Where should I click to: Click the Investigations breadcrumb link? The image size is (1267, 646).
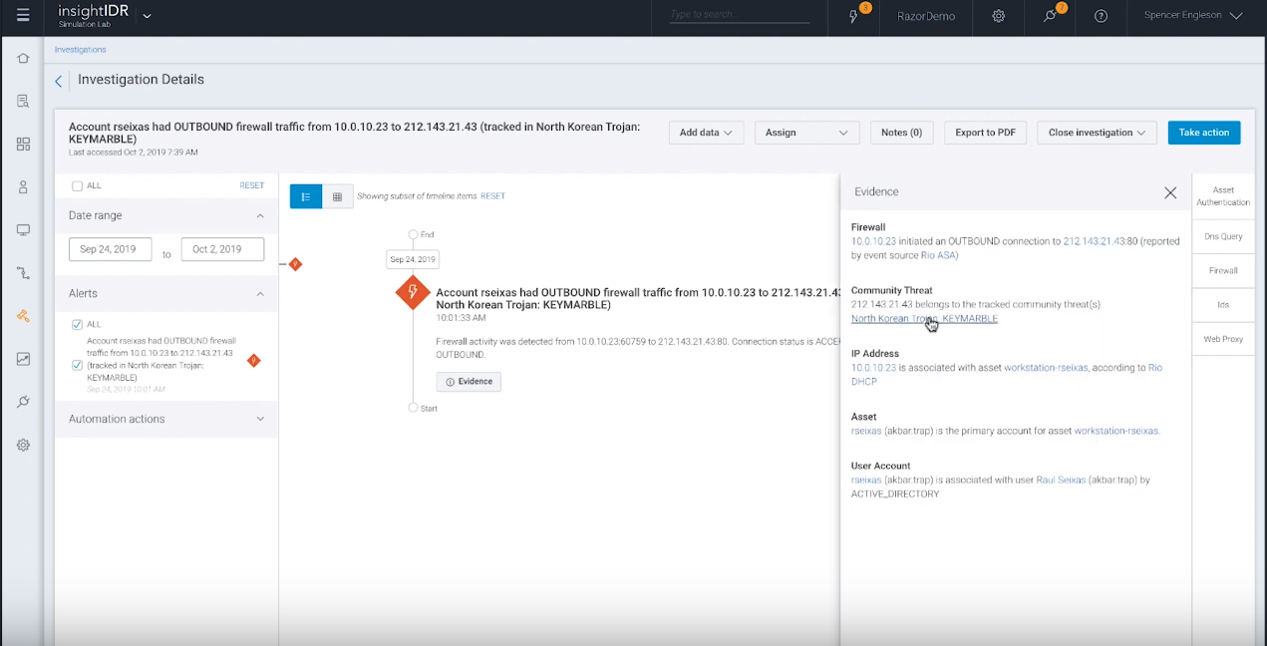pyautogui.click(x=80, y=49)
